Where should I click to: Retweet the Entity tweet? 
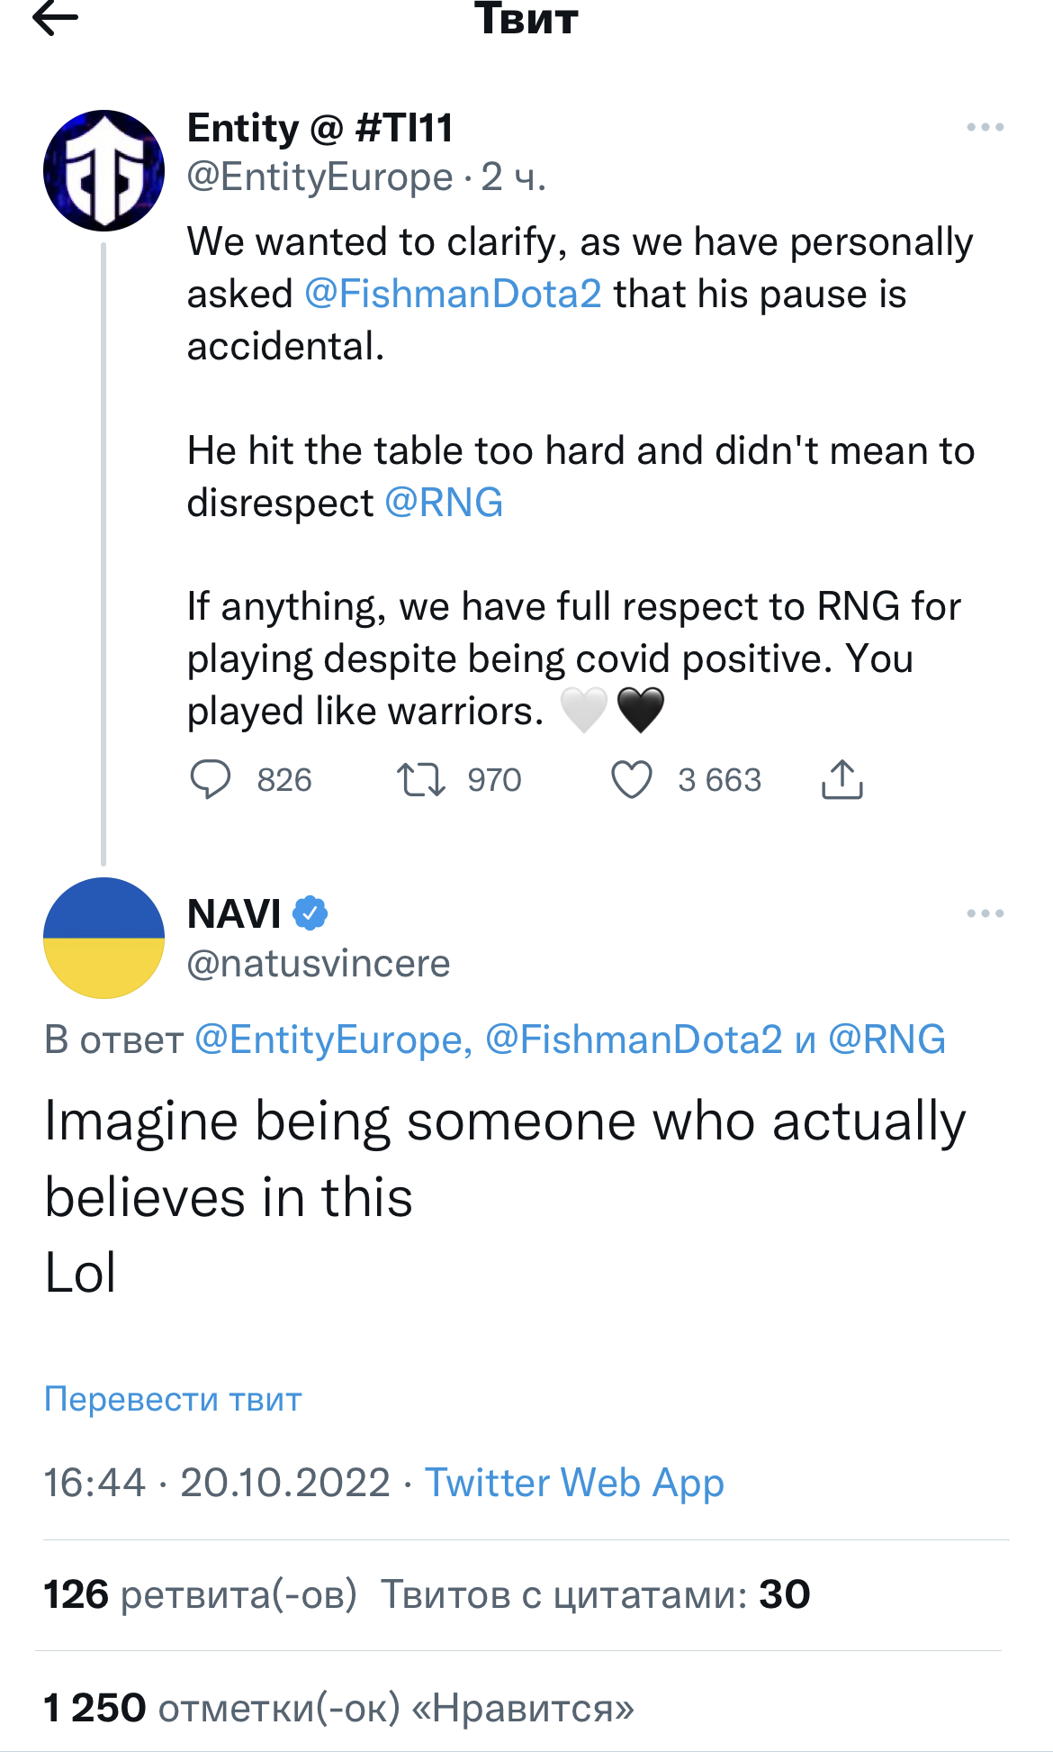click(x=421, y=779)
